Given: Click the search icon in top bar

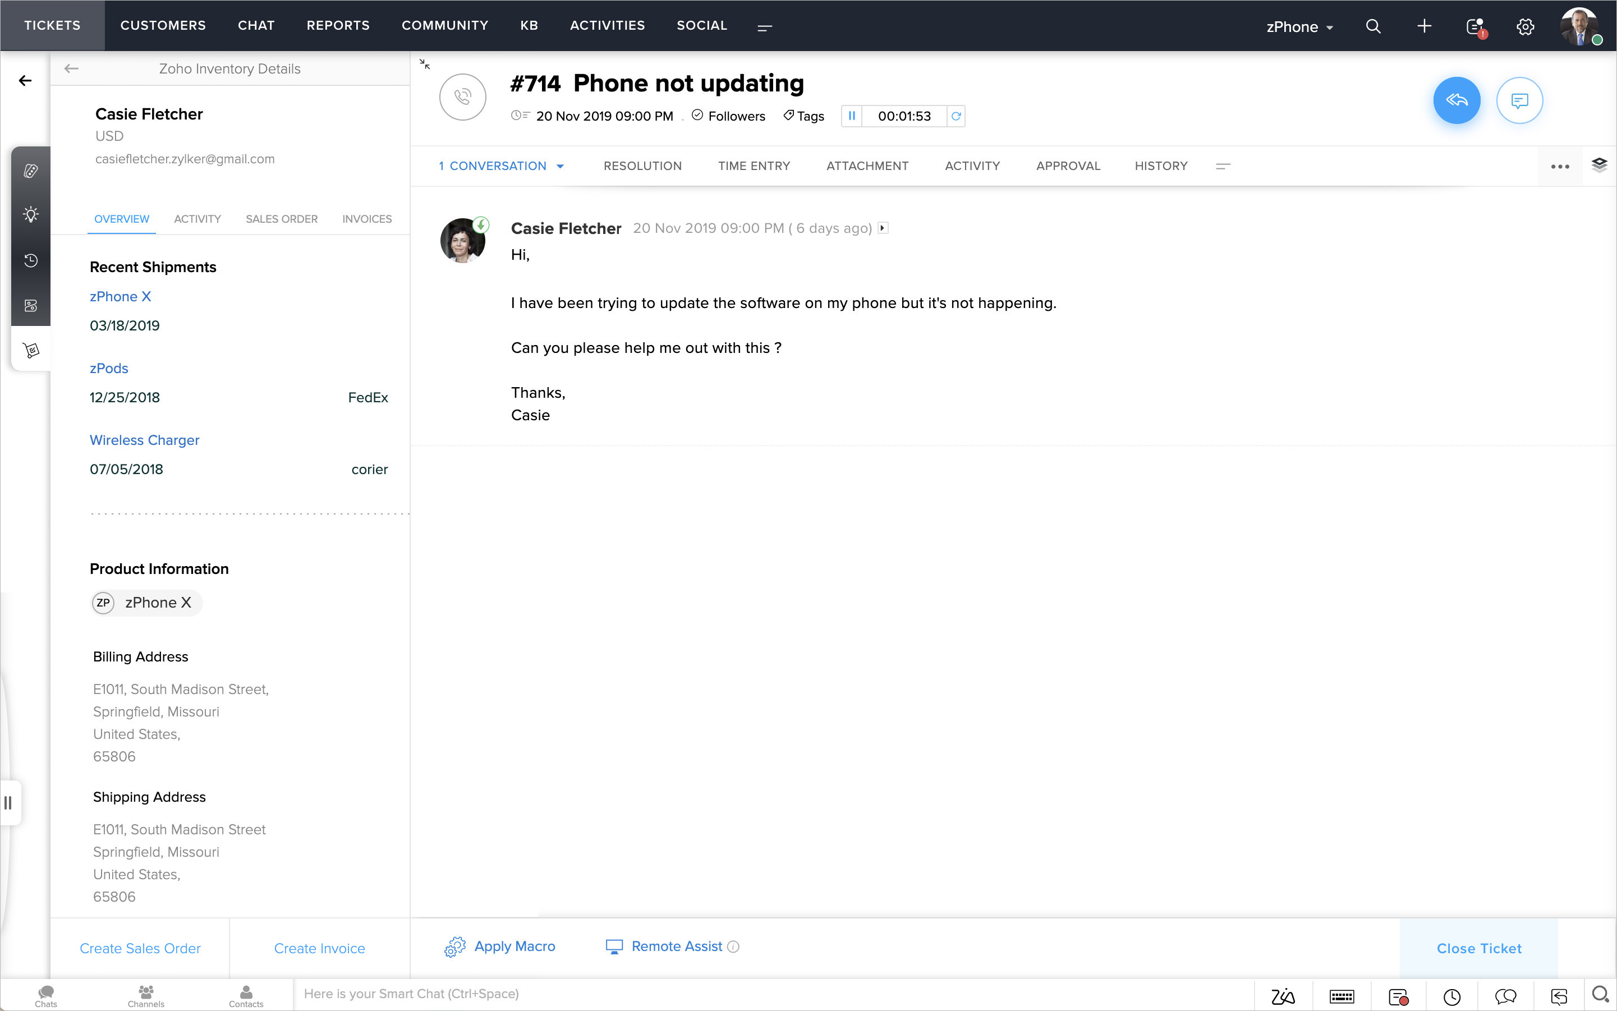Looking at the screenshot, I should [1373, 27].
